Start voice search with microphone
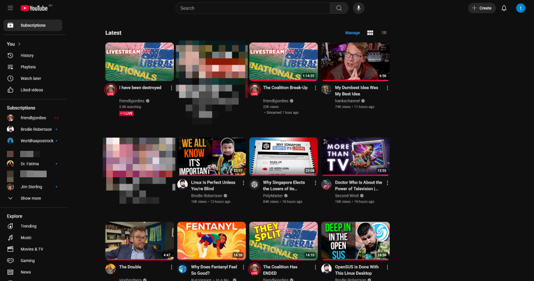The image size is (534, 281). (358, 8)
